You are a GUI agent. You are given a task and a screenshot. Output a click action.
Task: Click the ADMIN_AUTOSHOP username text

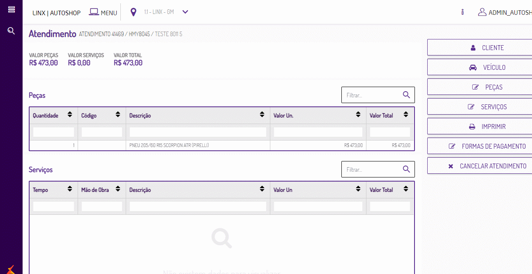point(510,13)
